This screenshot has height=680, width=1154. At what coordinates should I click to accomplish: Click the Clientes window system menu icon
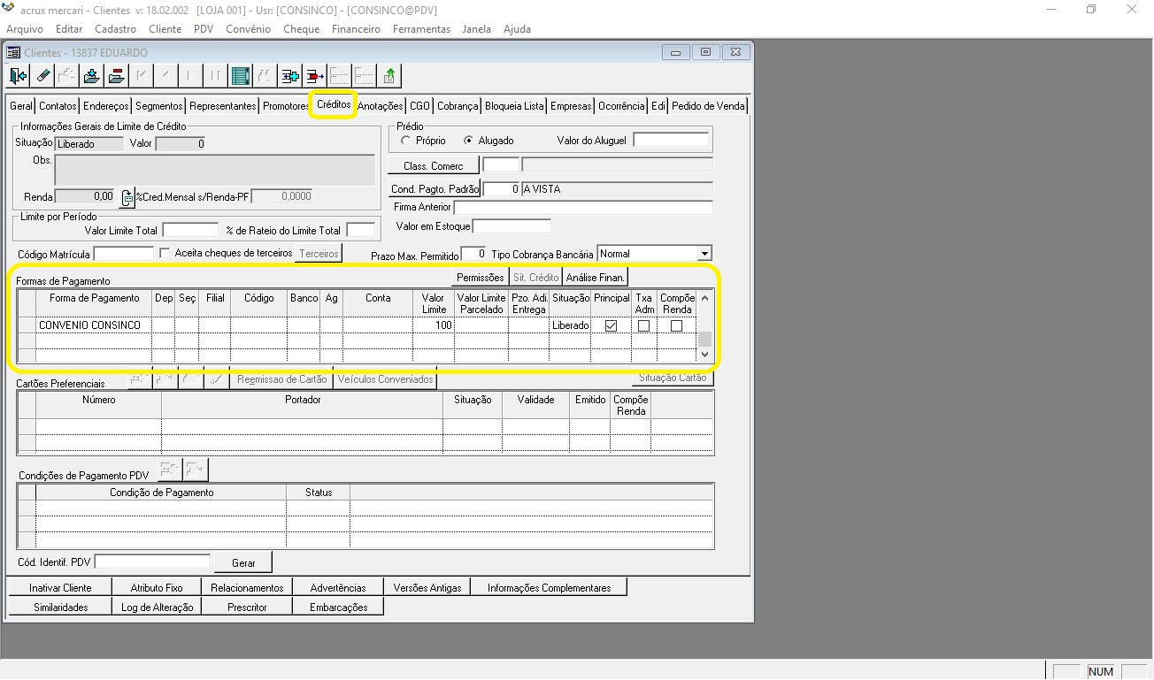[x=13, y=52]
